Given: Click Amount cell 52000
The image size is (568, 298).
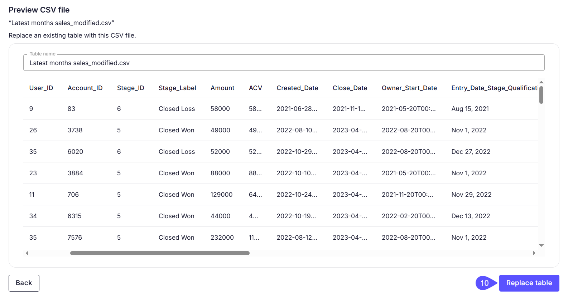Looking at the screenshot, I should (220, 152).
